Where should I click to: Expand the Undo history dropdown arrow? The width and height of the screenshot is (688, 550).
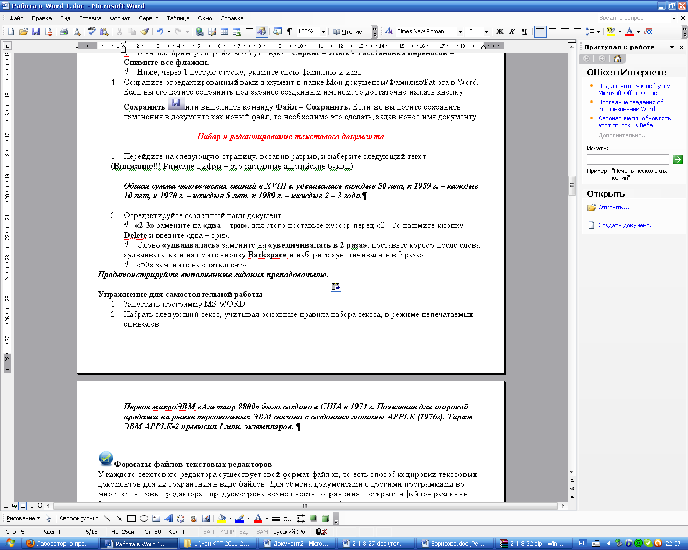[x=169, y=32]
